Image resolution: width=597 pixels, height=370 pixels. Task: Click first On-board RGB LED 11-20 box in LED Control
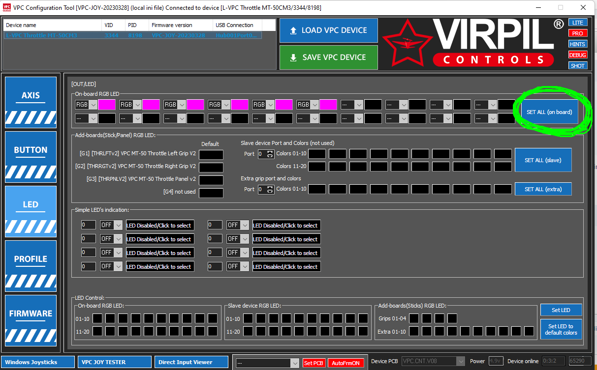(97, 331)
